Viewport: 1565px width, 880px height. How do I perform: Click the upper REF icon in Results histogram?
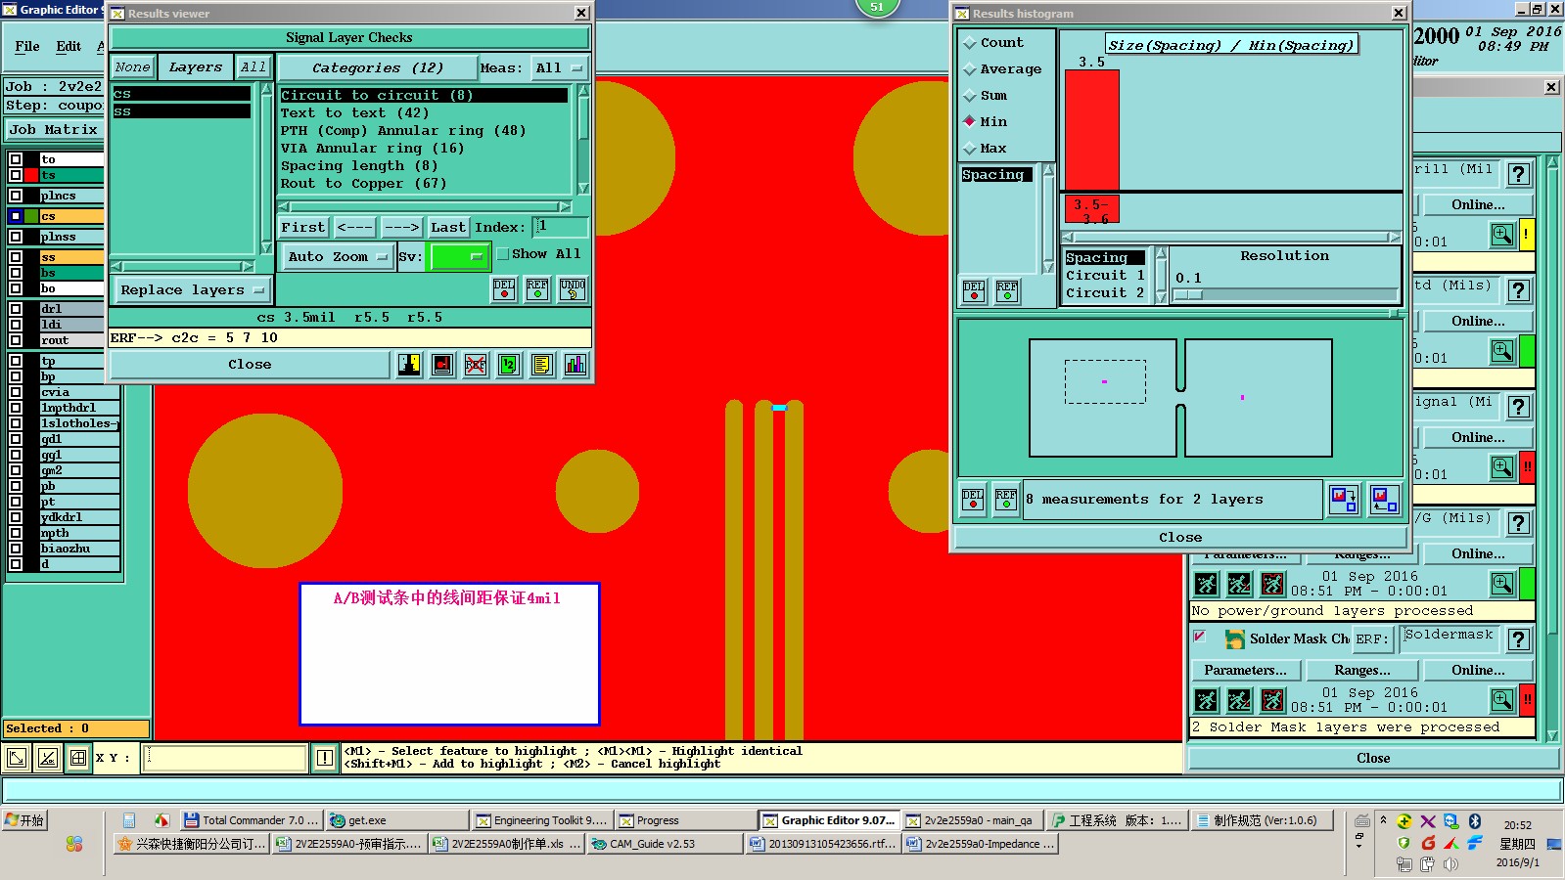[1007, 291]
